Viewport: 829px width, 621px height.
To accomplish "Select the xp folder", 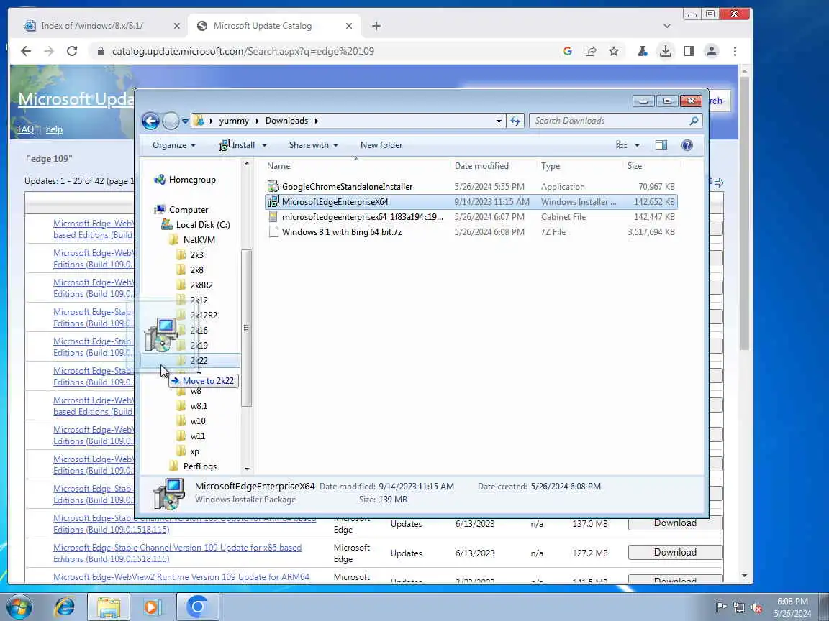I will (194, 451).
